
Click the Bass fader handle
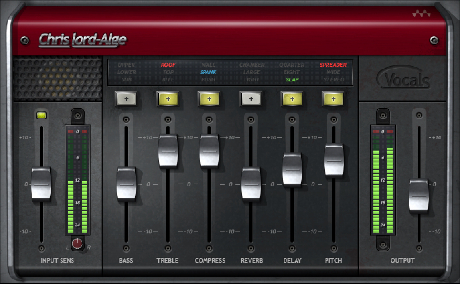click(126, 184)
